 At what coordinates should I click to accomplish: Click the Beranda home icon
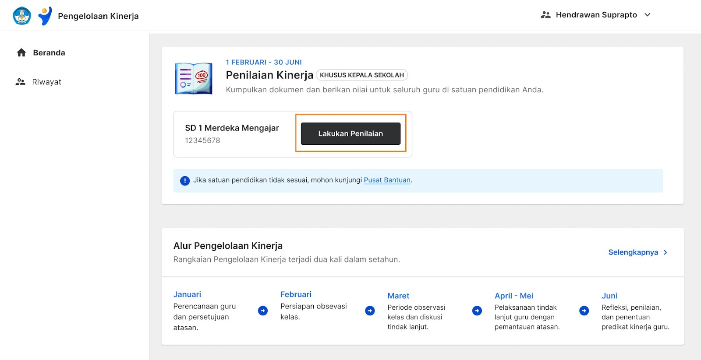click(21, 53)
